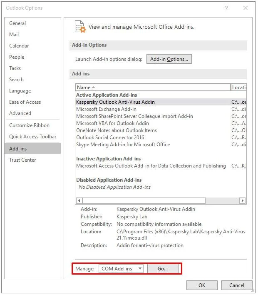The image size is (258, 295).
Task: Select SharePoint Server Colleague Import Add-in
Action: pos(161,116)
